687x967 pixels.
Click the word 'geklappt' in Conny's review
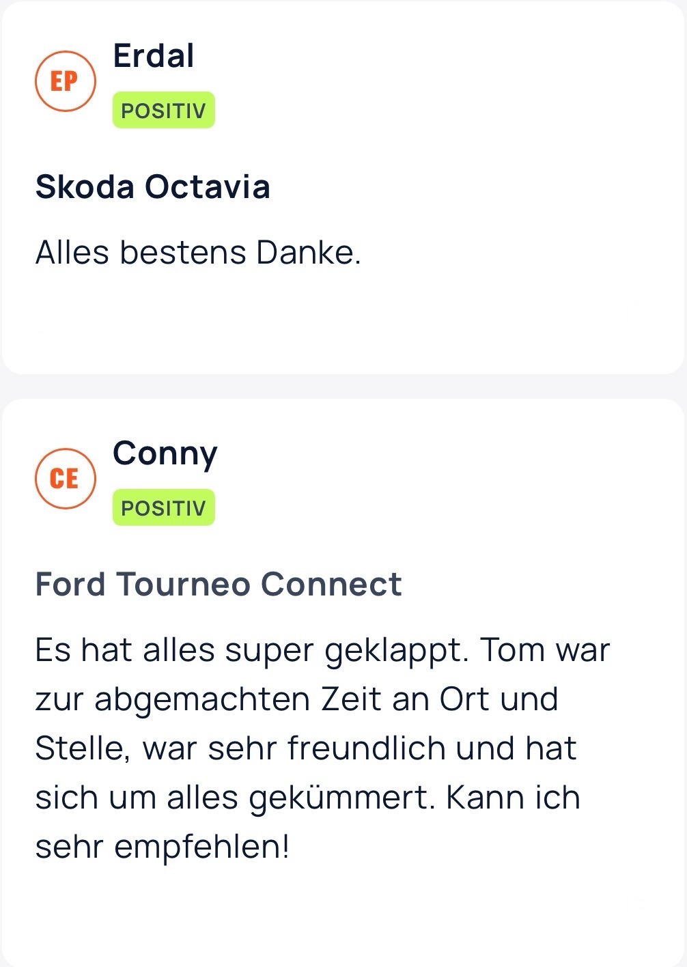click(395, 650)
